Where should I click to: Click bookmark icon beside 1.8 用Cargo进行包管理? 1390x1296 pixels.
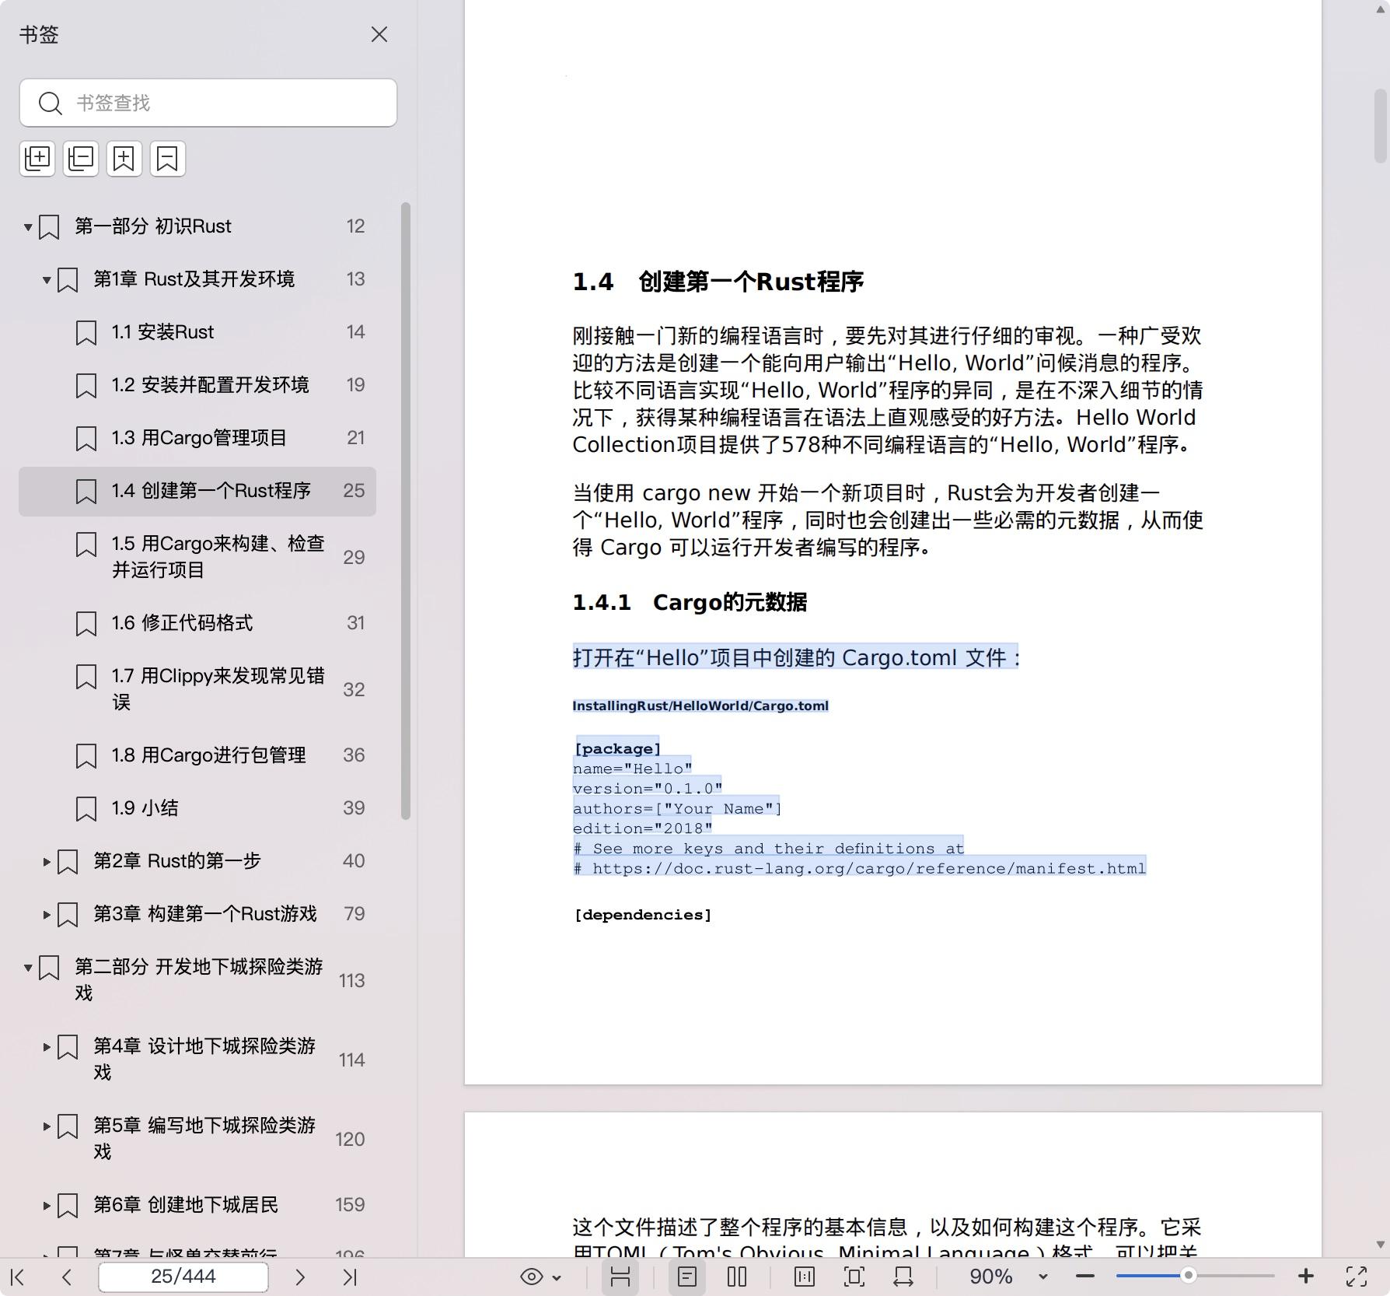(x=86, y=756)
